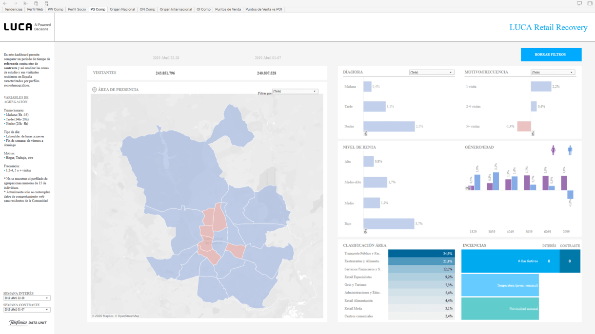Switch to the Tendencias tab

[13, 9]
